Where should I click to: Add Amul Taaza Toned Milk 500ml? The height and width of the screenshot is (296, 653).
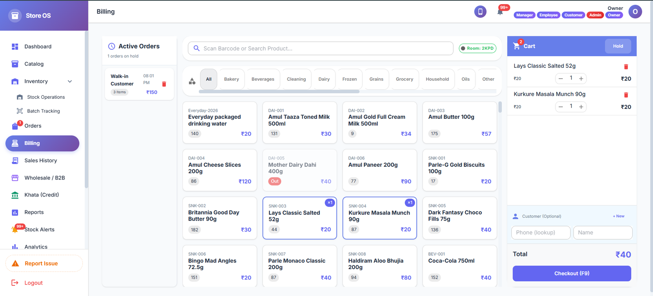(x=300, y=122)
